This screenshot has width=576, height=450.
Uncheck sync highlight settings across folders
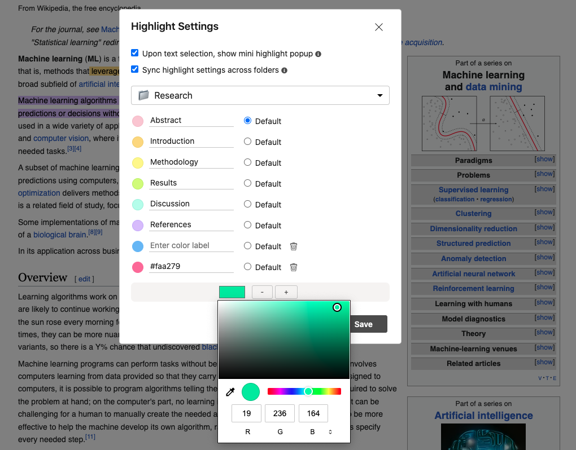[x=135, y=69]
